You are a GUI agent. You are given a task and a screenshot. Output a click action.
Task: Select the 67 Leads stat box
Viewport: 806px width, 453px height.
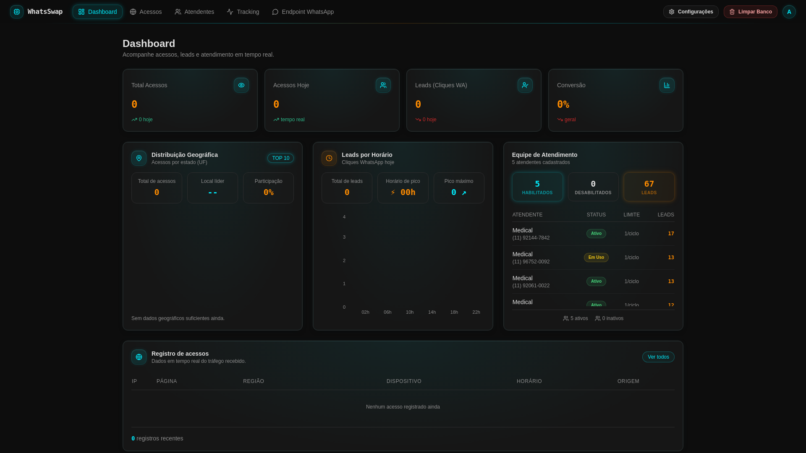[649, 187]
